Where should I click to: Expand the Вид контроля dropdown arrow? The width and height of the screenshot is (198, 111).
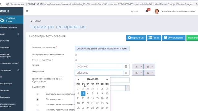[x=127, y=88]
